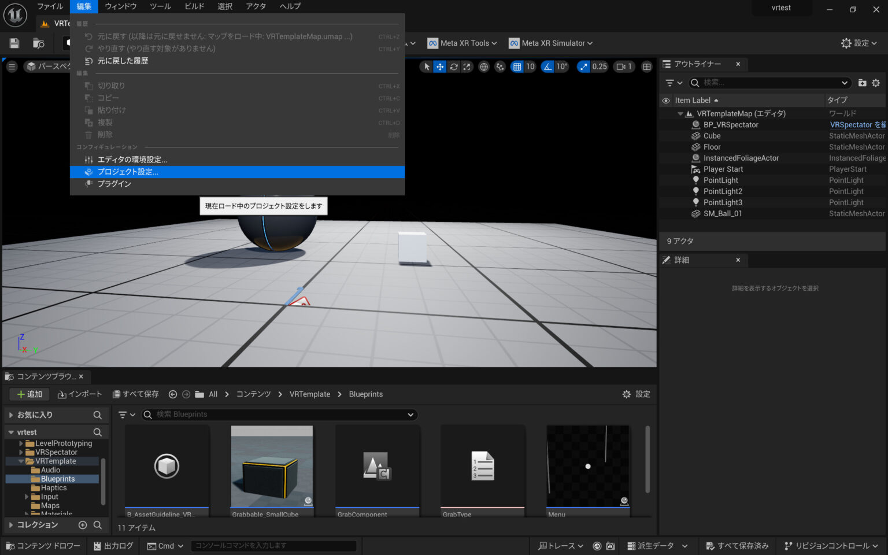Screen dimensions: 888x555
Task: Select the Rotate tool in viewport toolbar
Action: [454, 66]
